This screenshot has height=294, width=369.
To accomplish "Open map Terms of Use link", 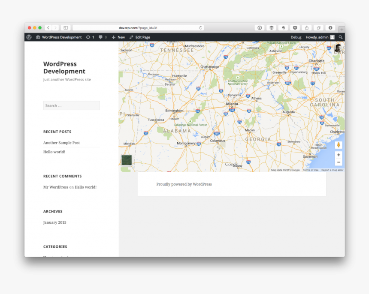I will [311, 170].
